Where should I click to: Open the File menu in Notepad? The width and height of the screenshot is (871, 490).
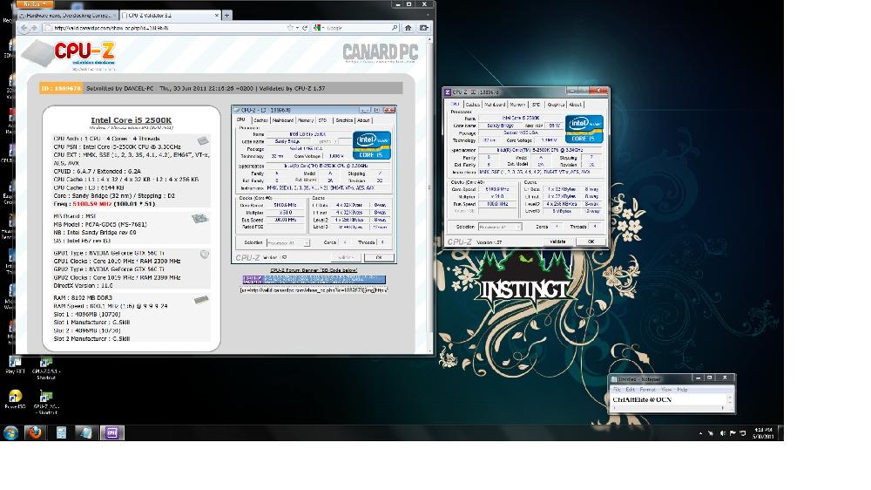617,390
